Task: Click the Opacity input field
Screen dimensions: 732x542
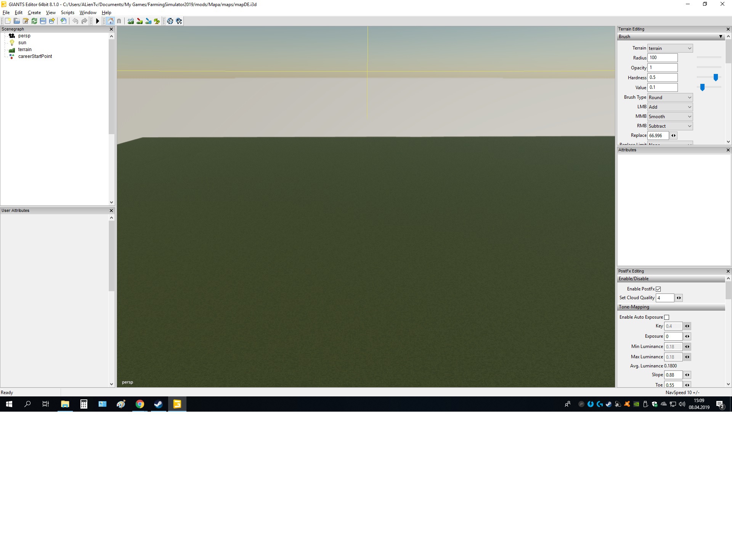Action: (x=663, y=68)
